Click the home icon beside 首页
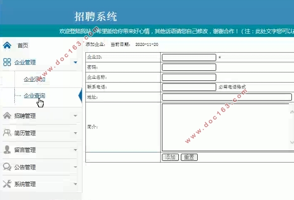This screenshot has height=200, width=294. tap(7, 45)
